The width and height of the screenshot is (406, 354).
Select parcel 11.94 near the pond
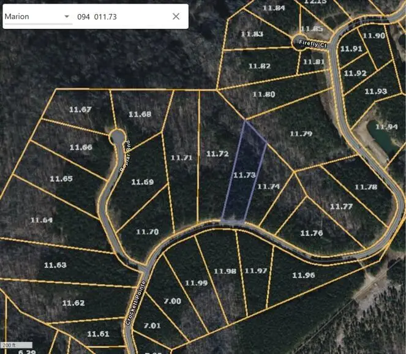point(386,127)
